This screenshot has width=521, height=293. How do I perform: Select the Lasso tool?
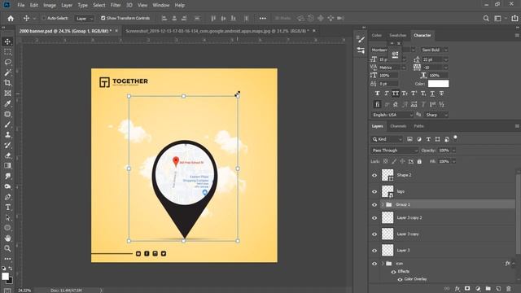[x=7, y=62]
